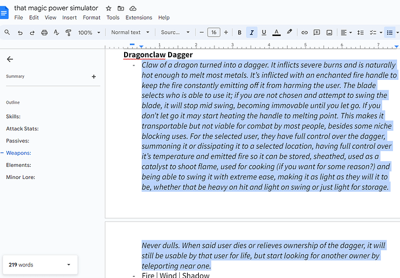Add a comment with comment icon
400x278 pixels.
pyautogui.click(x=317, y=32)
